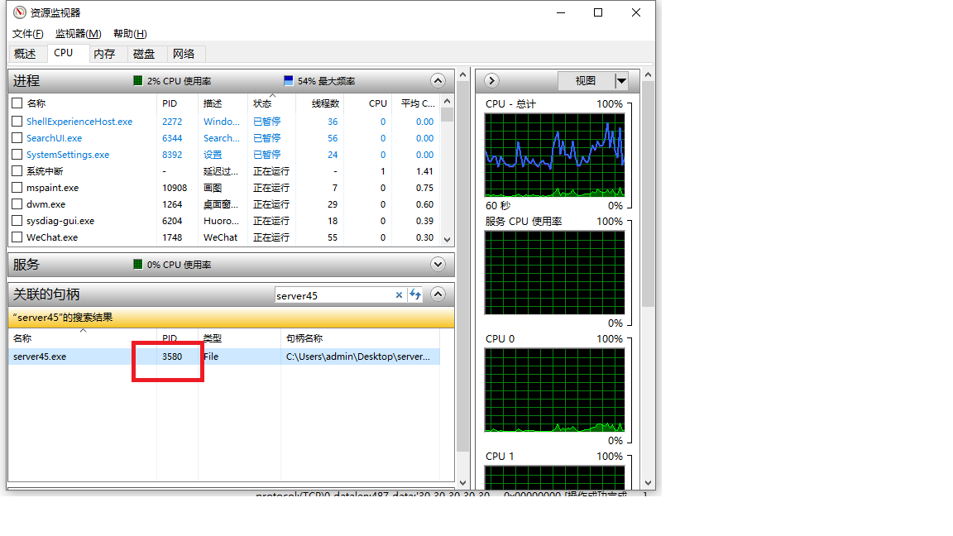The width and height of the screenshot is (953, 536).
Task: Enable the sysdiag-gui.exe checkbox
Action: tap(17, 221)
